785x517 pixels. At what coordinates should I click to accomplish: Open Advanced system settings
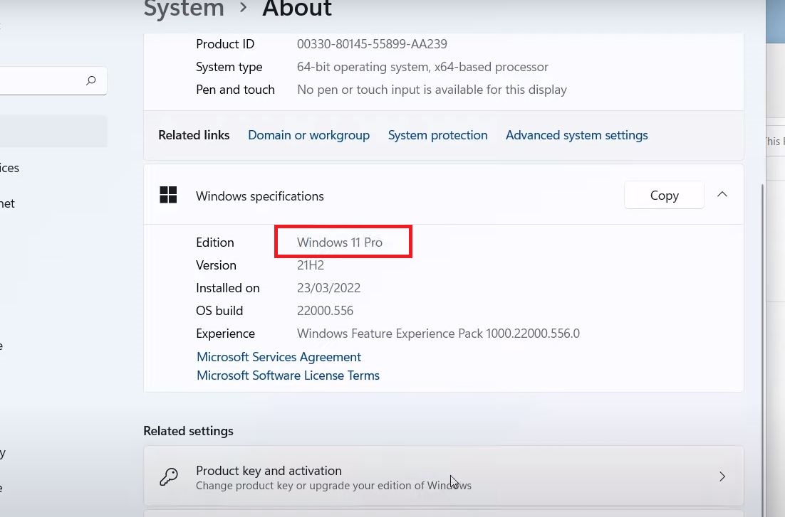point(576,135)
